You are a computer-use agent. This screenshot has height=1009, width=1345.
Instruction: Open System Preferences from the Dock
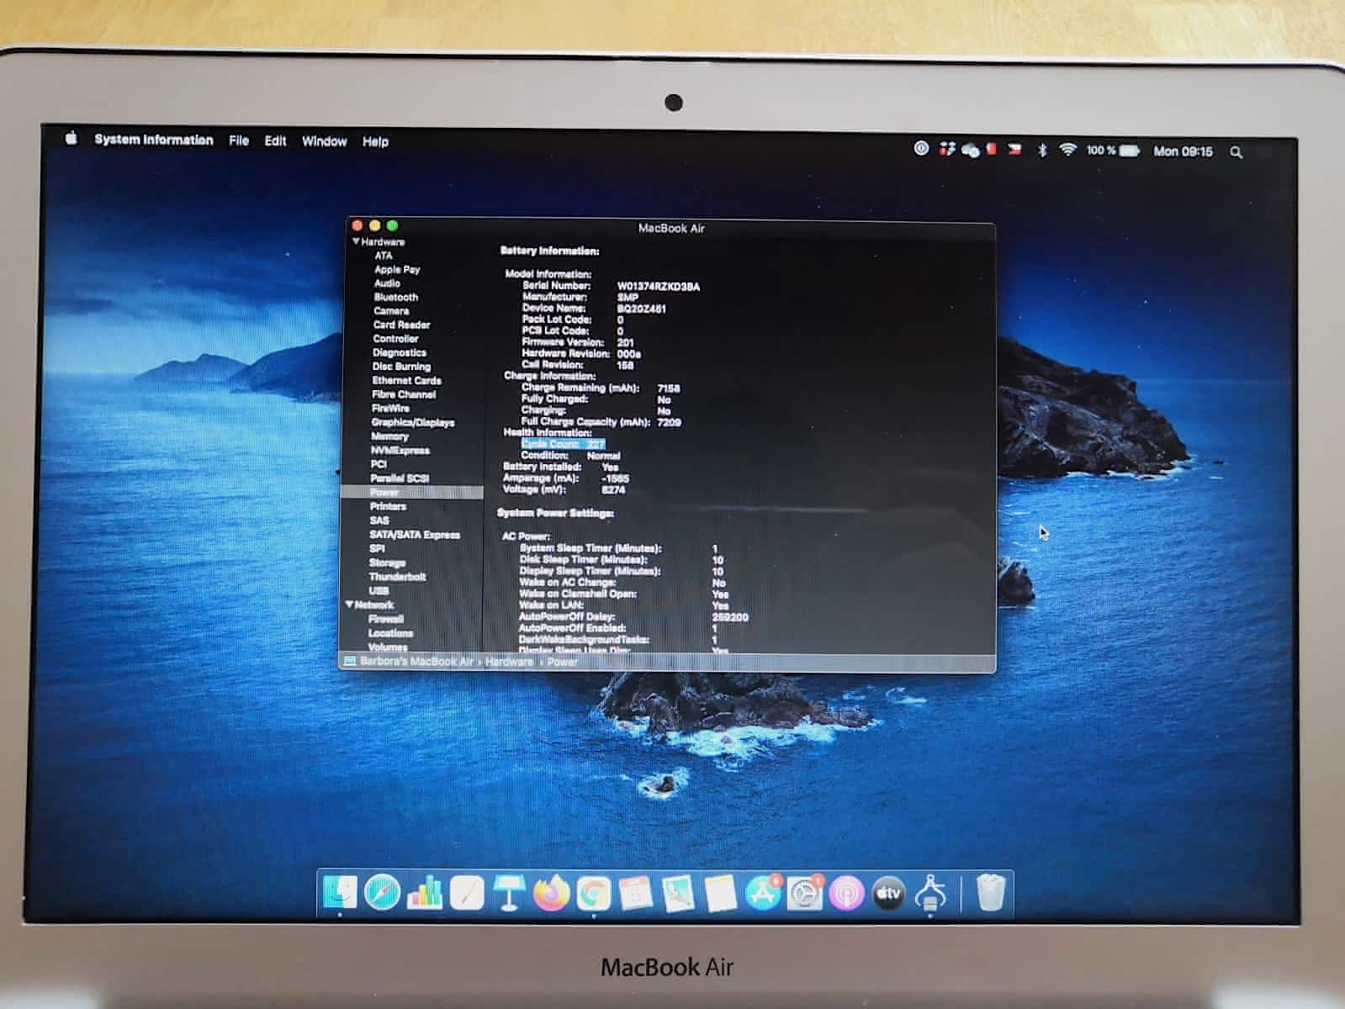[805, 893]
